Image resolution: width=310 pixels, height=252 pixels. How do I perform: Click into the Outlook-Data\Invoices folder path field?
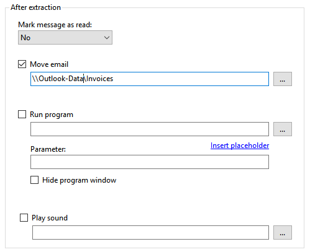[x=150, y=79]
